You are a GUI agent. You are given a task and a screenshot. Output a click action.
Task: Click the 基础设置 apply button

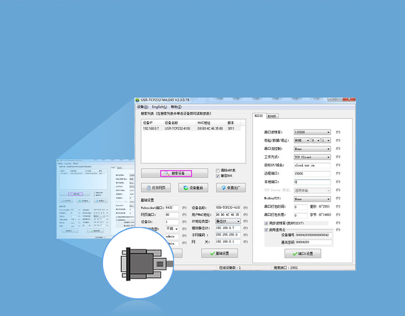(x=220, y=253)
